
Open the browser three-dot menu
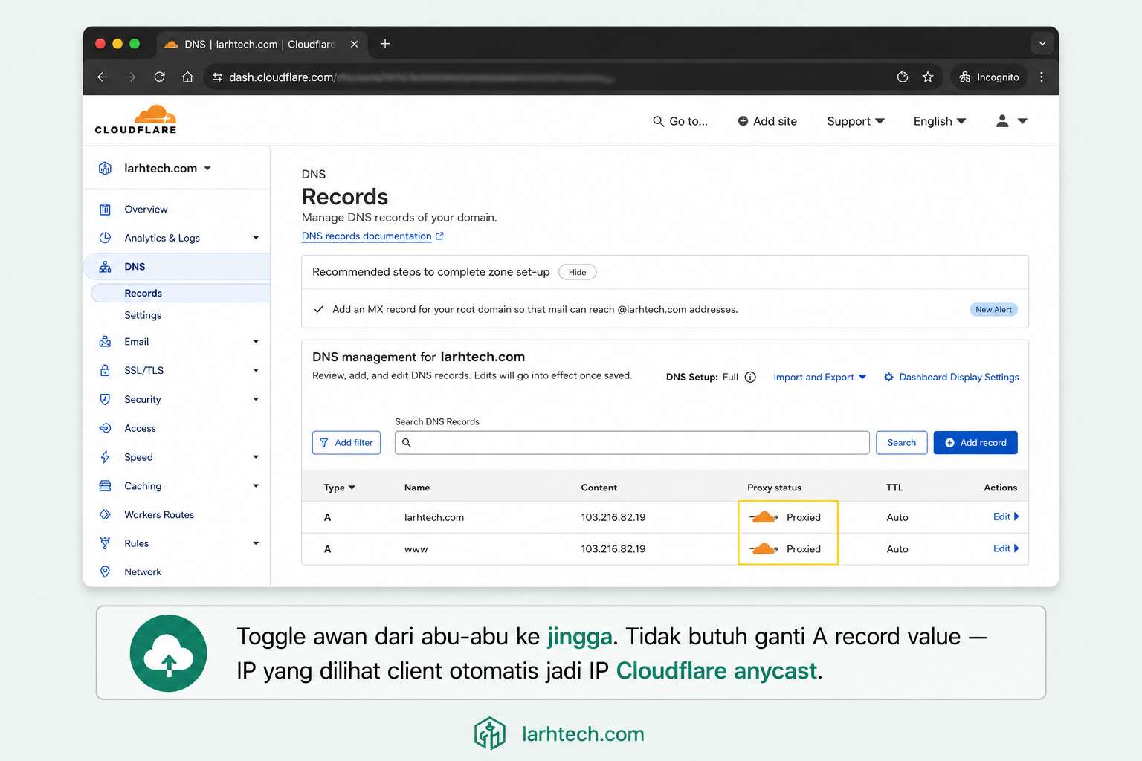tap(1042, 77)
